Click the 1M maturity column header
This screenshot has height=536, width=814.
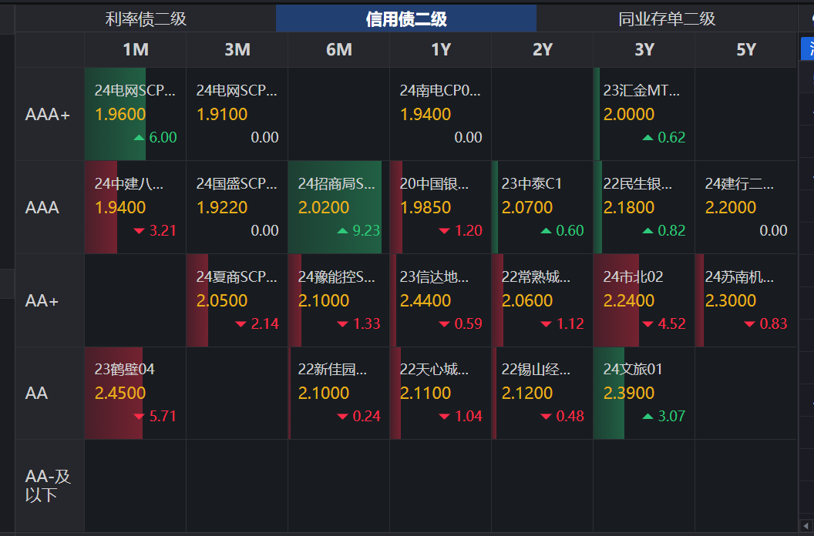[134, 49]
